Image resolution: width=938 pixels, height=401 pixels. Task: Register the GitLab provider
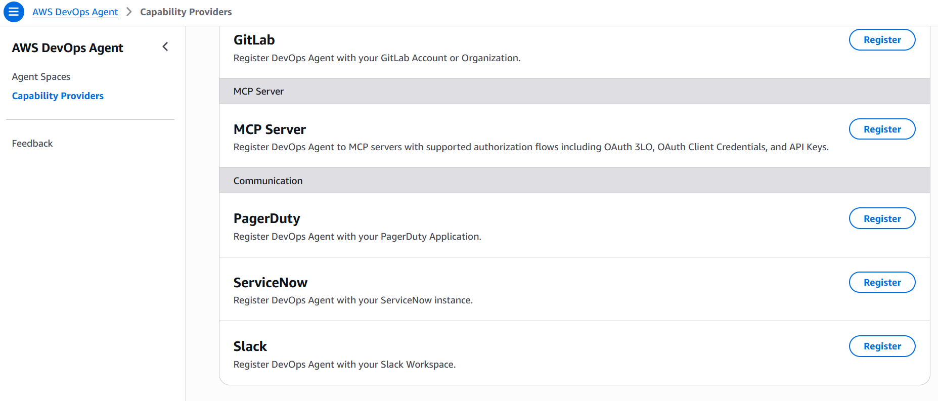coord(882,40)
